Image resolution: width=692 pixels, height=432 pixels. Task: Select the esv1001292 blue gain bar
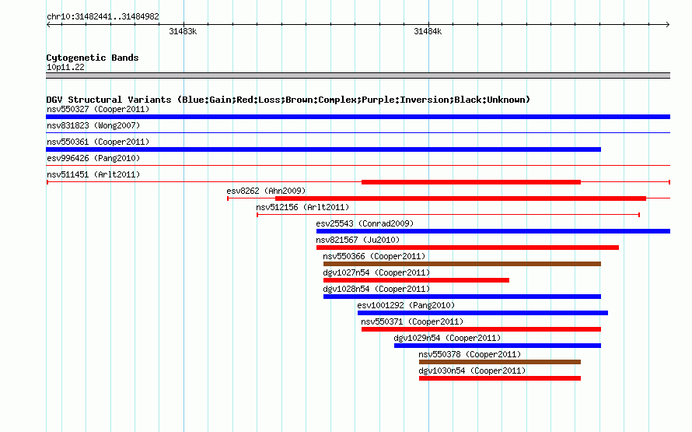click(483, 313)
